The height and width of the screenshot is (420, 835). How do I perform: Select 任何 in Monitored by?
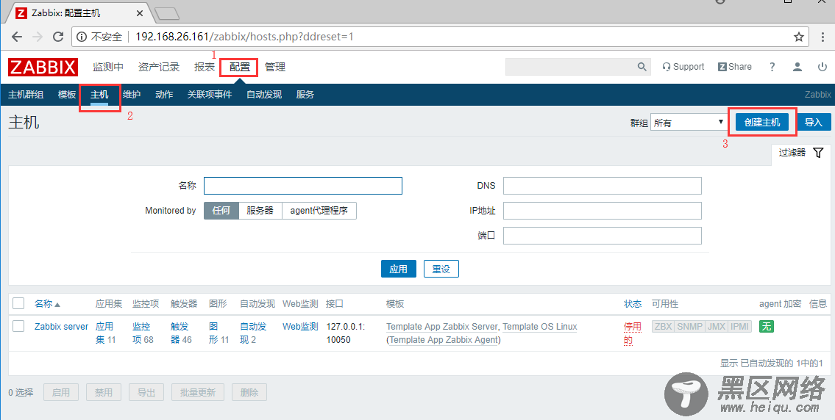tap(221, 211)
